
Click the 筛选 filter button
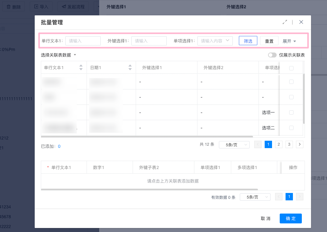(248, 41)
